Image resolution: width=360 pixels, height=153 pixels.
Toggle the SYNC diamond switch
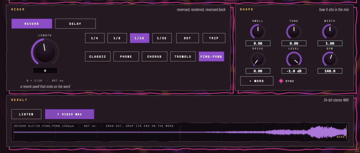tap(281, 81)
